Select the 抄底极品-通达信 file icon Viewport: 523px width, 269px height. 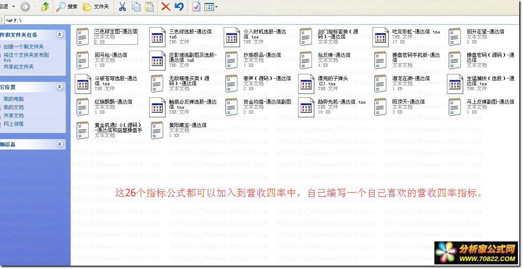click(232, 60)
